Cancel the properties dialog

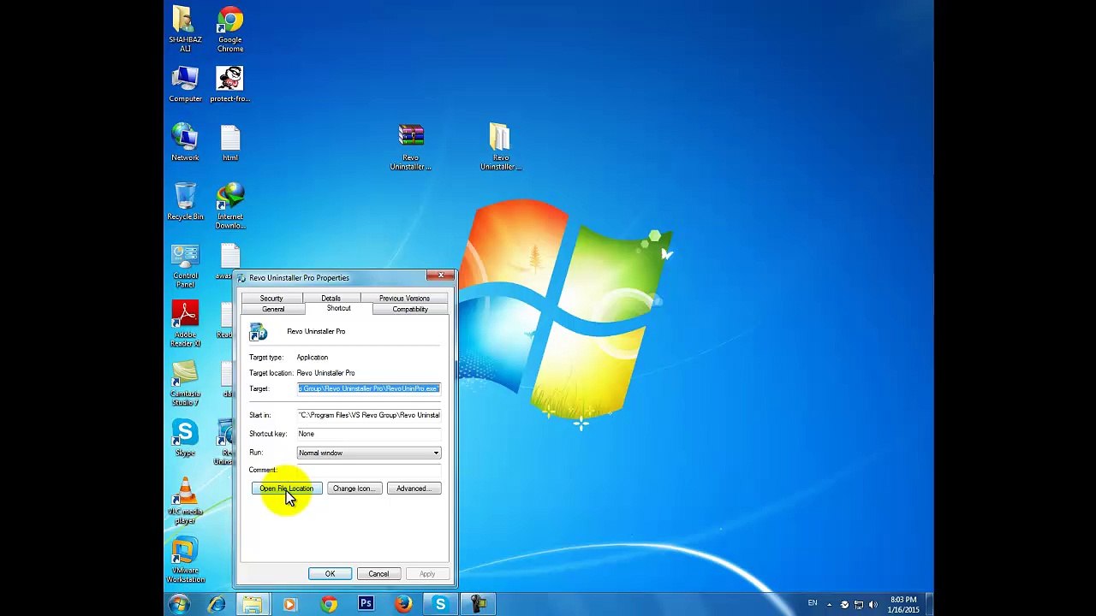pyautogui.click(x=378, y=574)
